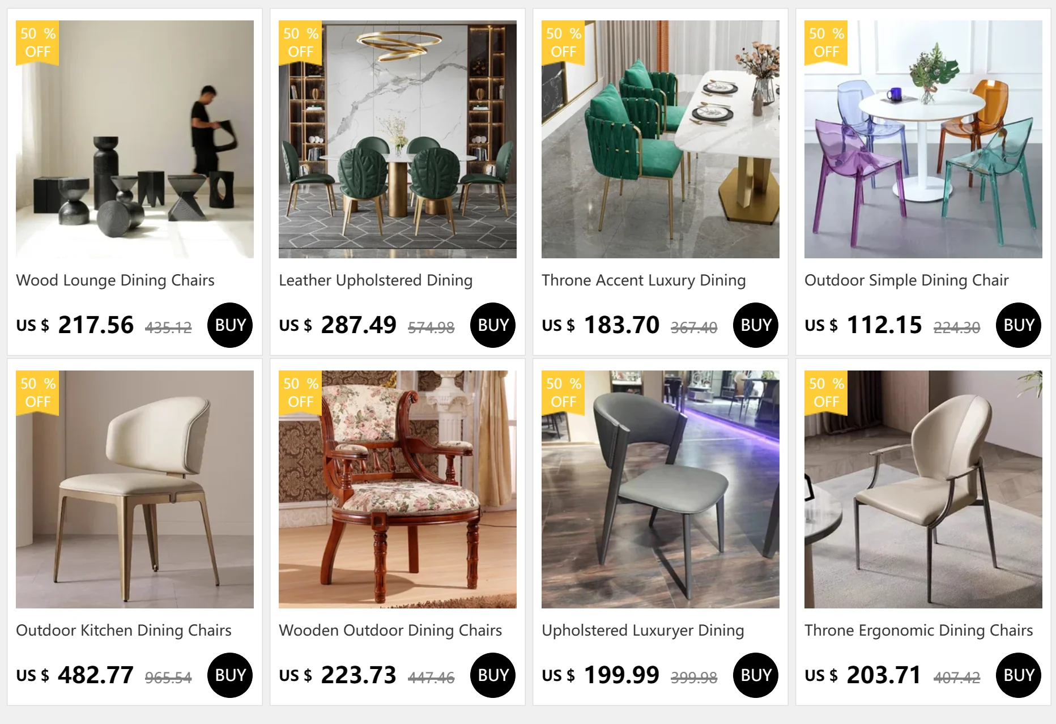
Task: Open the gray leather chair product image
Action: [661, 489]
